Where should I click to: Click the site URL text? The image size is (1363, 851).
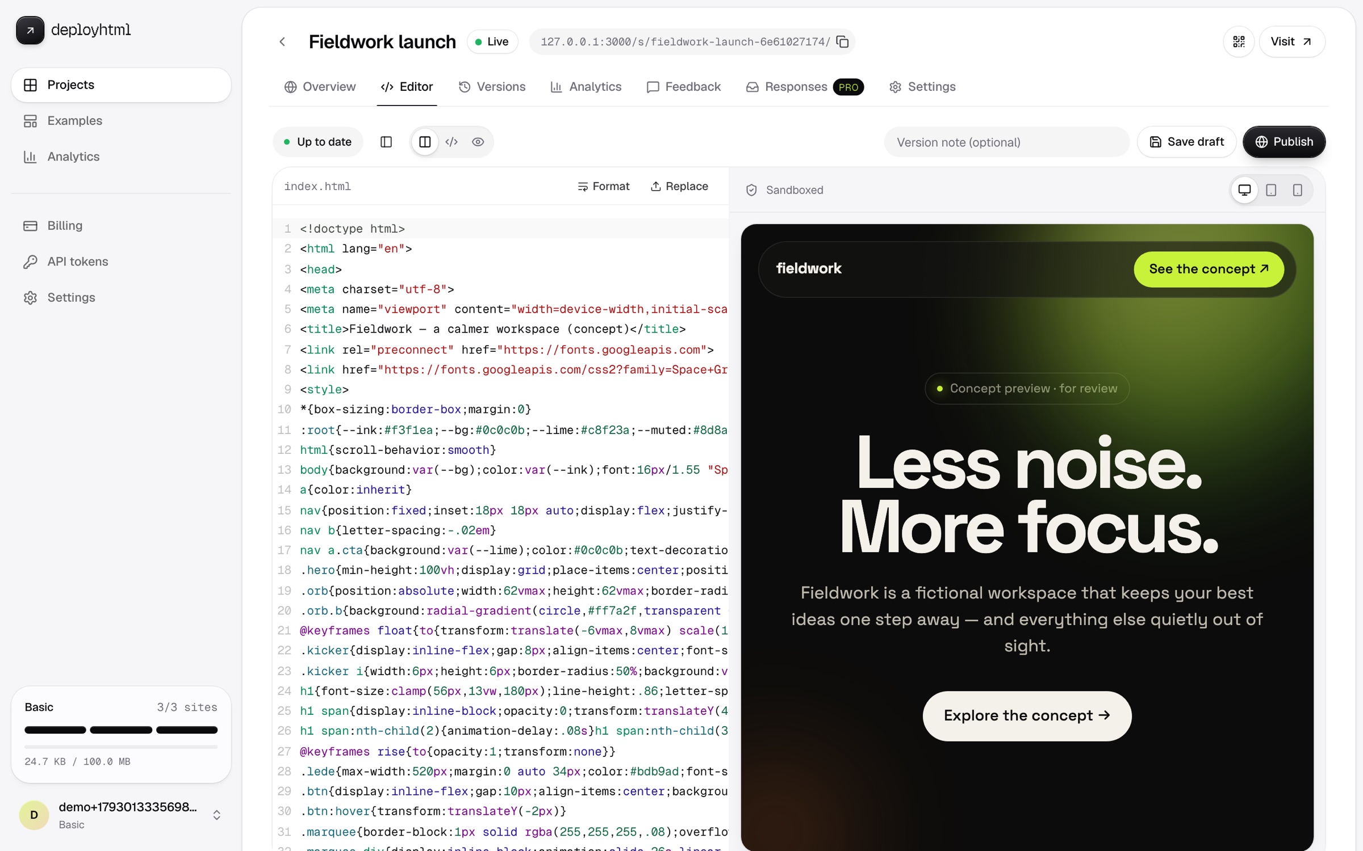pyautogui.click(x=685, y=42)
